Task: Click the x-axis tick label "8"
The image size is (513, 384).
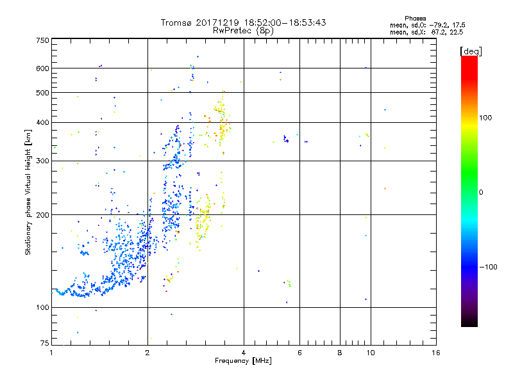Action: pyautogui.click(x=340, y=353)
